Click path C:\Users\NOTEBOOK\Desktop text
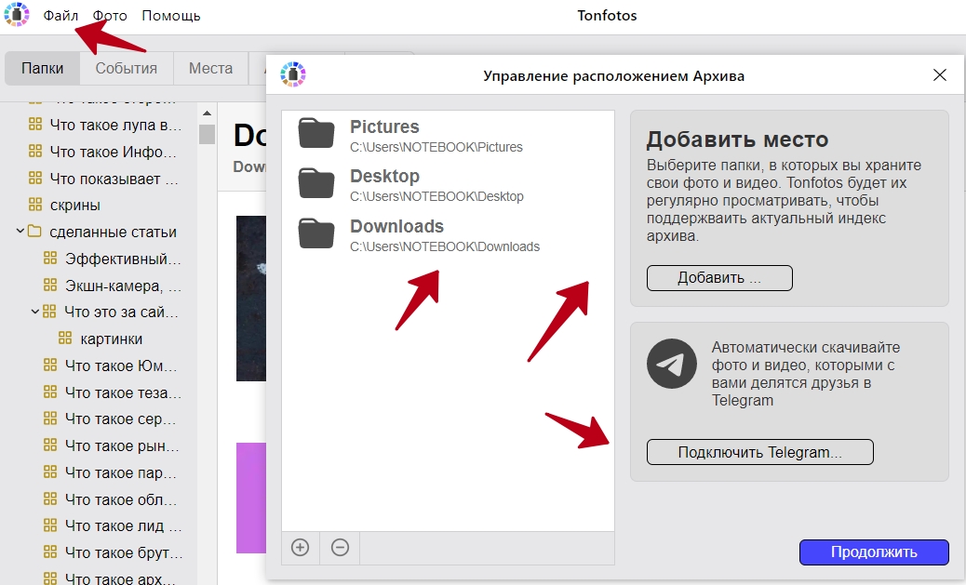Image resolution: width=966 pixels, height=585 pixels. coord(436,196)
